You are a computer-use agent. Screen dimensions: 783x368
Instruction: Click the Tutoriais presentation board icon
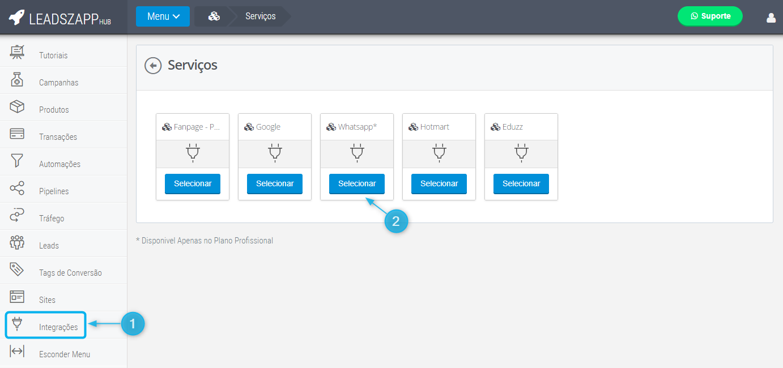click(17, 53)
